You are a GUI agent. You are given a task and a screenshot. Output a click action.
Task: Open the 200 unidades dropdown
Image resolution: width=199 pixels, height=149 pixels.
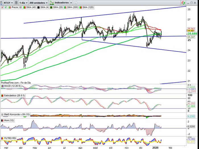[x=38, y=3]
